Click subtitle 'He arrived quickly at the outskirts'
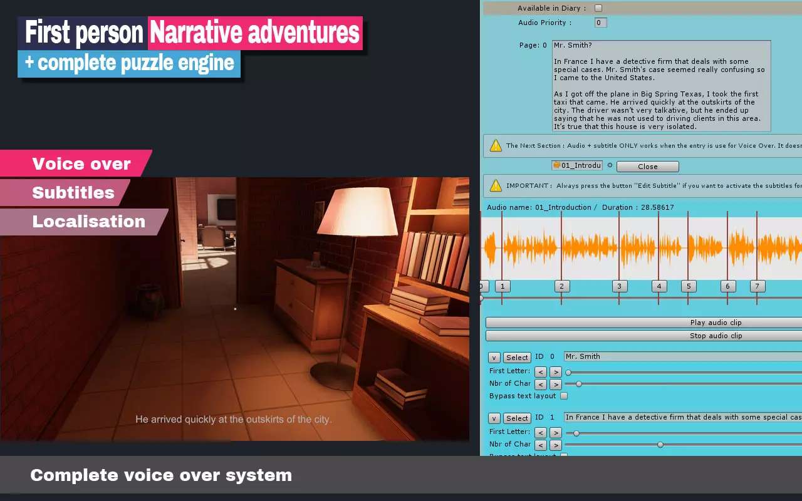Image resolution: width=802 pixels, height=501 pixels. [x=234, y=420]
